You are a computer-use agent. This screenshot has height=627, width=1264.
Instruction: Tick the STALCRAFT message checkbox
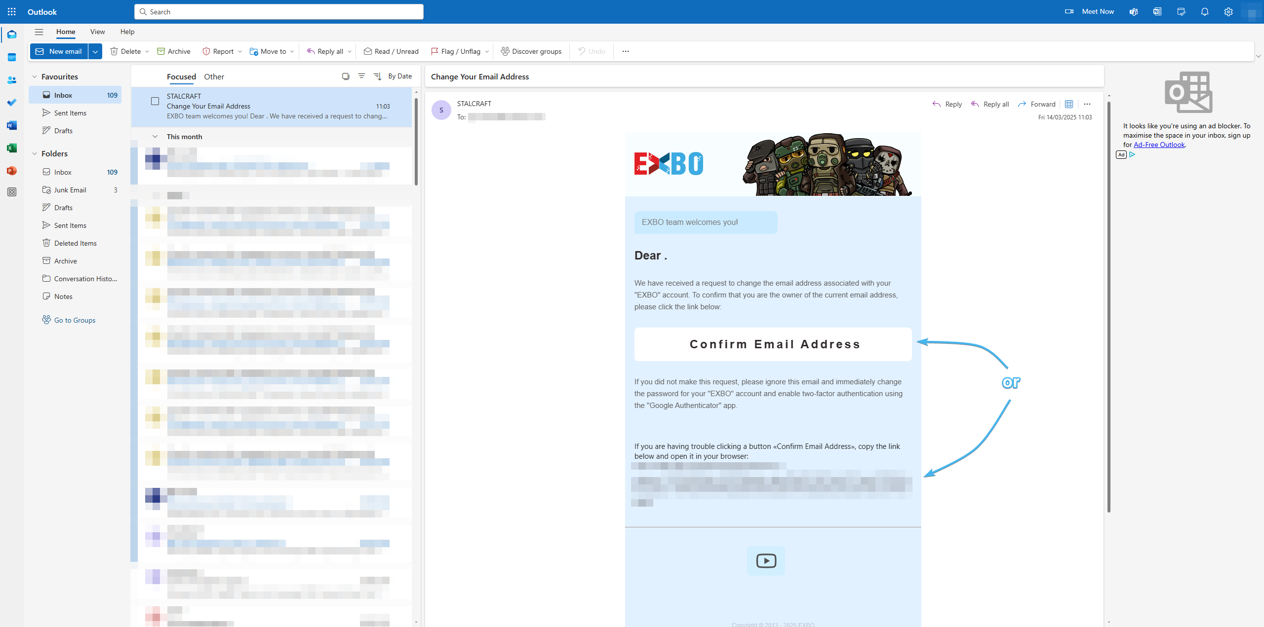point(155,101)
